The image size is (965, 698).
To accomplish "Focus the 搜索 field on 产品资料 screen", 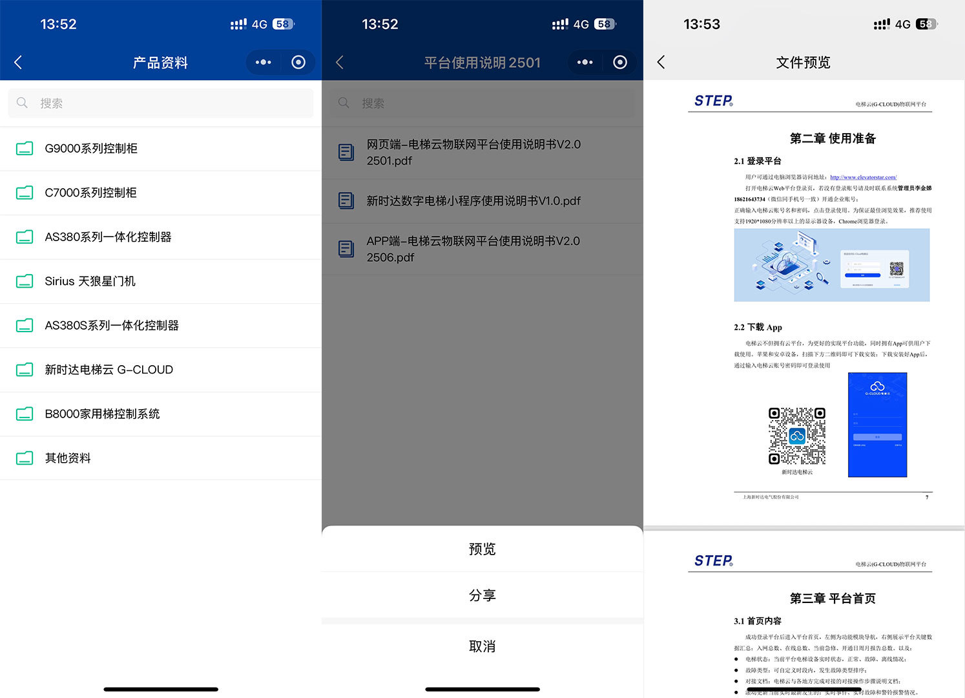I will tap(168, 103).
